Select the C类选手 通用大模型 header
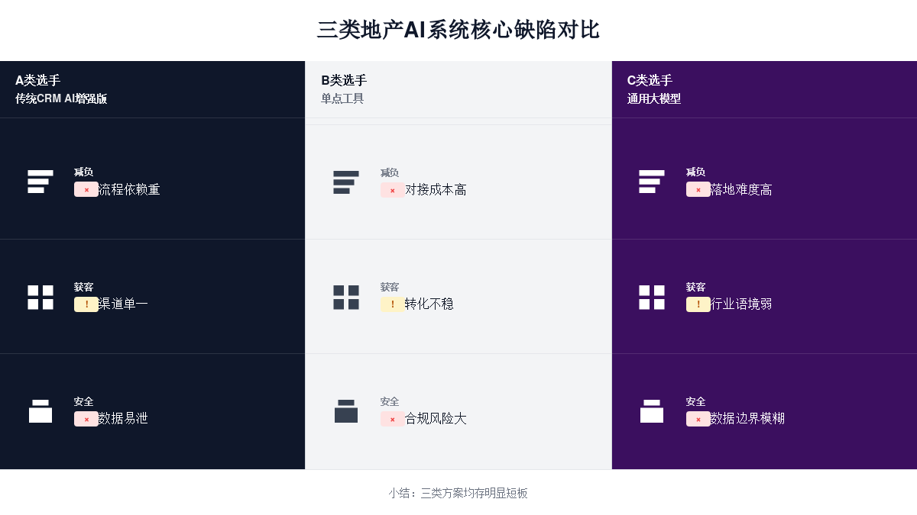This screenshot has width=917, height=515. coord(654,89)
